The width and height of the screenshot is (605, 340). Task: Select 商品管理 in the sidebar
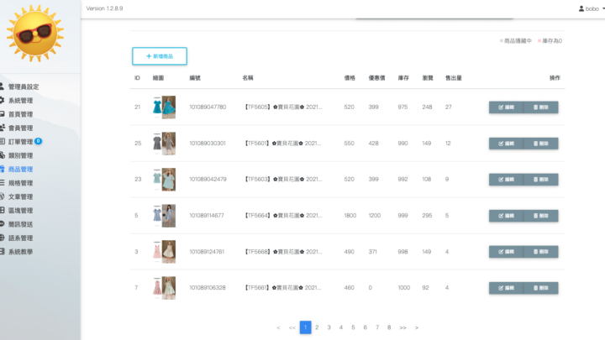[x=20, y=169]
